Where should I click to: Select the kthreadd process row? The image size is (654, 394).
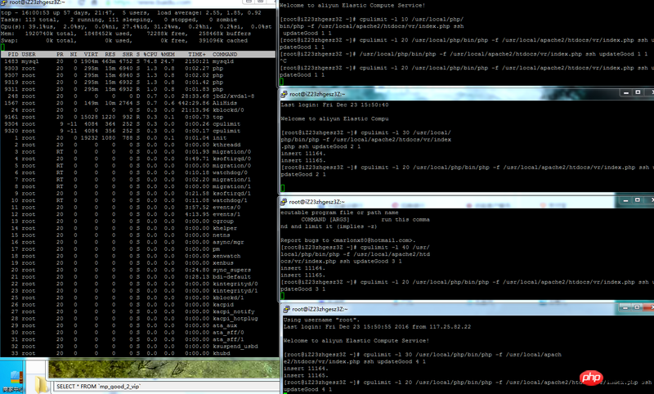(139, 145)
